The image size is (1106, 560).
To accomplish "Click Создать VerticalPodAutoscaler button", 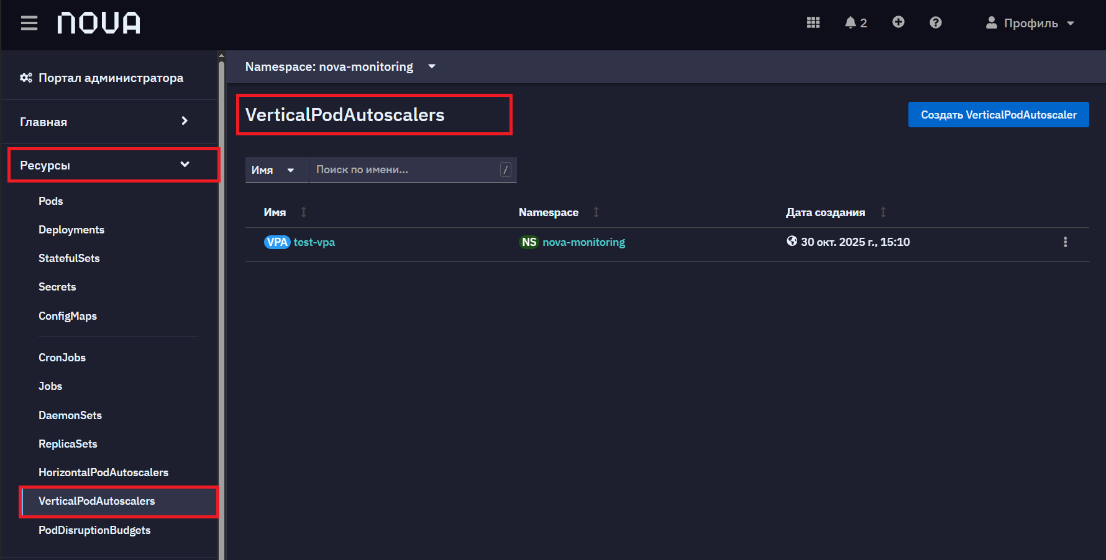I will click(x=999, y=115).
